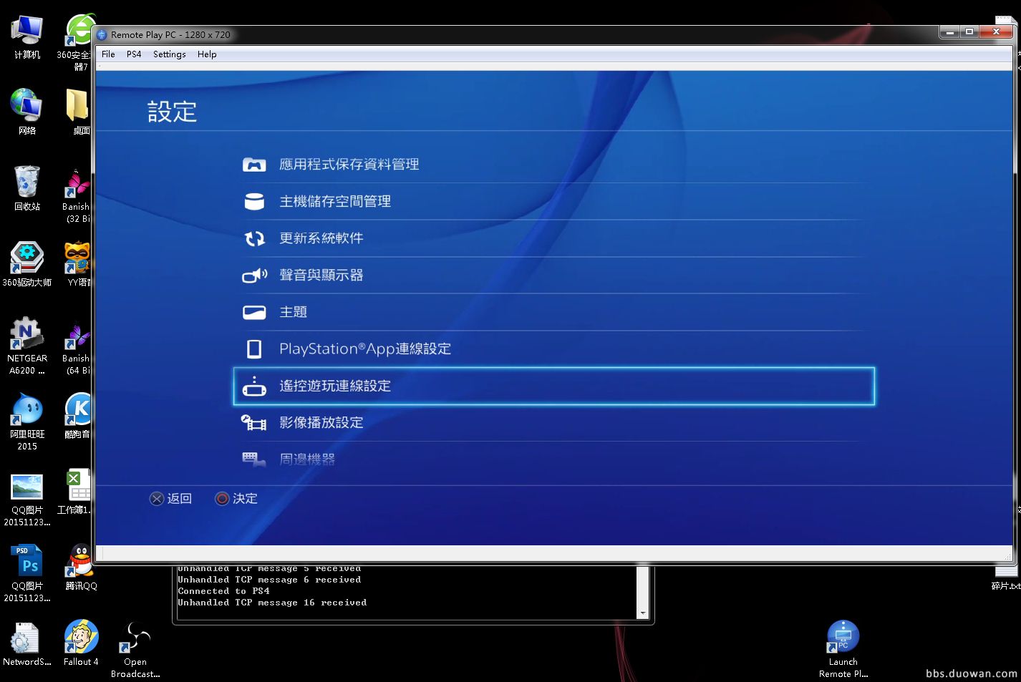
Task: Click the 聲音與顯示器 speaker icon
Action: pos(254,276)
